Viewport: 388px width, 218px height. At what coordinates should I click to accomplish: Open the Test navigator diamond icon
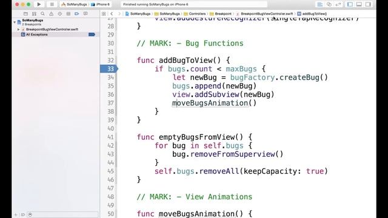click(x=60, y=13)
